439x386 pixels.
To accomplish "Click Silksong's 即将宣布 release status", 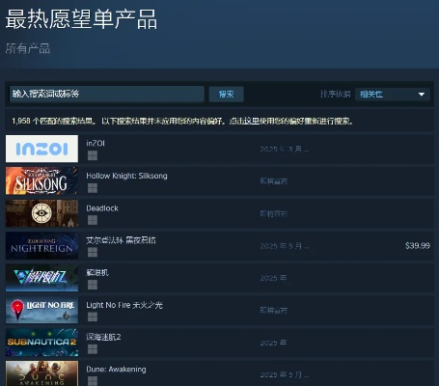I will 274,181.
